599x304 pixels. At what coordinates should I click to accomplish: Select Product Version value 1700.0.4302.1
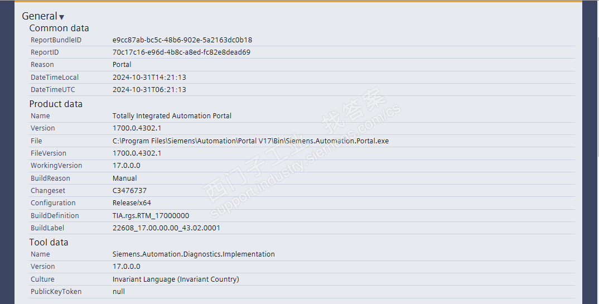[137, 128]
